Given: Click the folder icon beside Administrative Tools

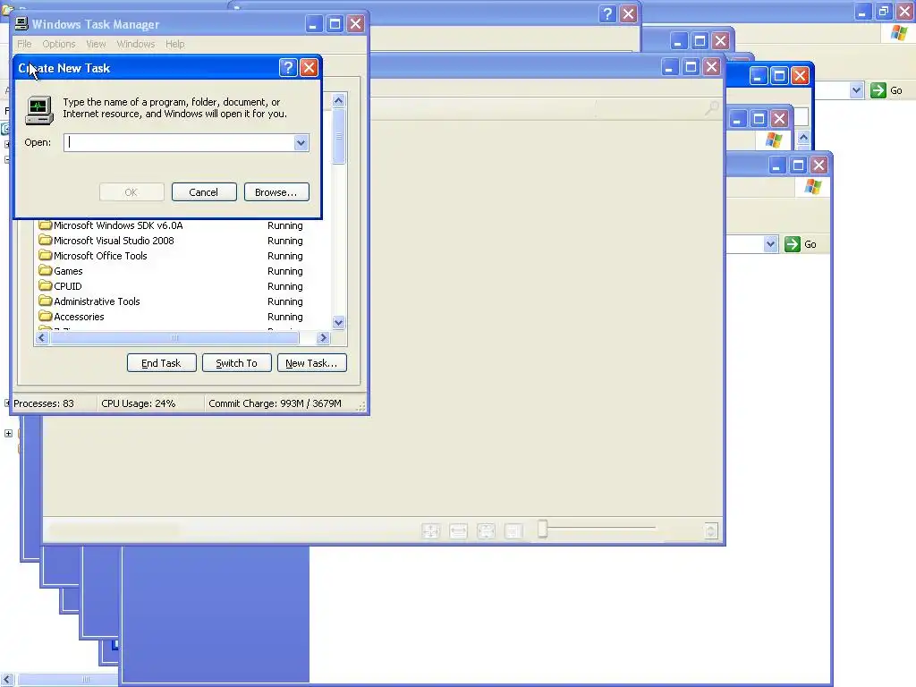Looking at the screenshot, I should (45, 301).
